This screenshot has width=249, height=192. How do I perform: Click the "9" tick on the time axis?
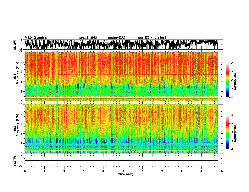[x=201, y=171]
